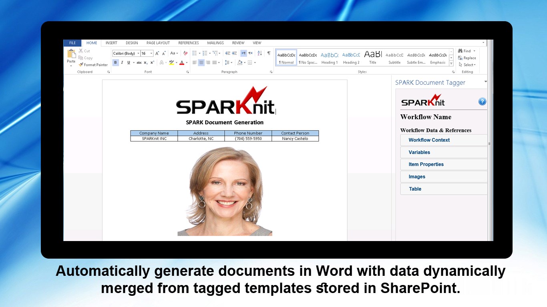Set left-to-right text direction
This screenshot has height=307, width=547.
click(243, 53)
